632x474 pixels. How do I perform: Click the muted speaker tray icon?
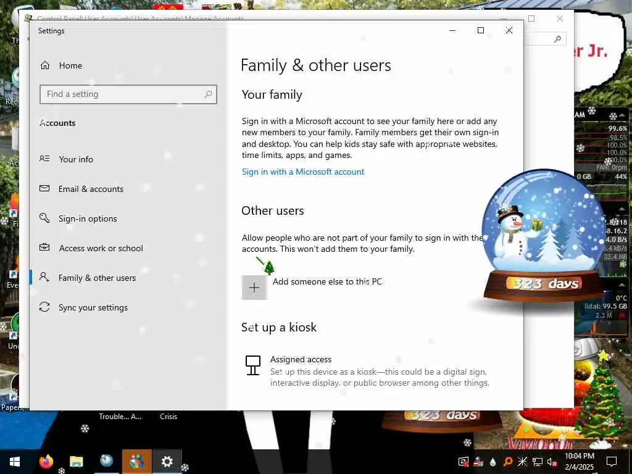pos(552,462)
